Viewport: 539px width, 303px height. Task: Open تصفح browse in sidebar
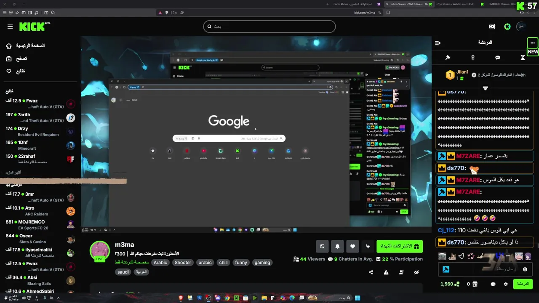(x=16, y=59)
